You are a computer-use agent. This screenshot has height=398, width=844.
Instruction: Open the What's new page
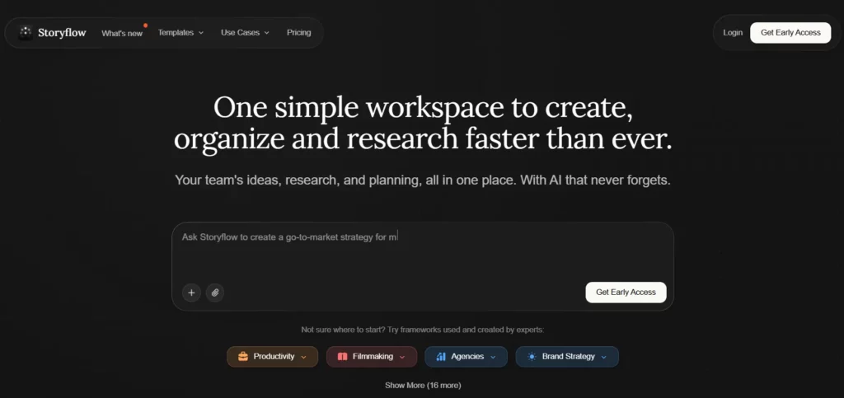click(122, 33)
